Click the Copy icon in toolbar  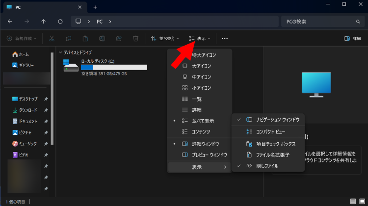click(69, 38)
